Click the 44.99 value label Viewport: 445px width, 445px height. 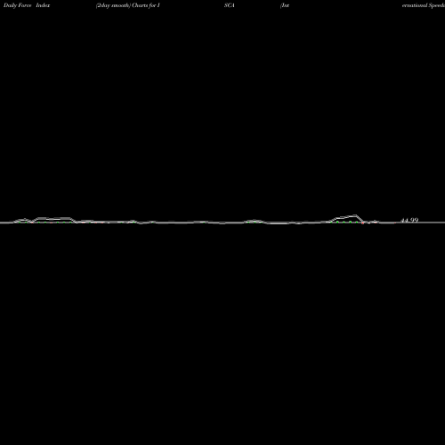409,220
